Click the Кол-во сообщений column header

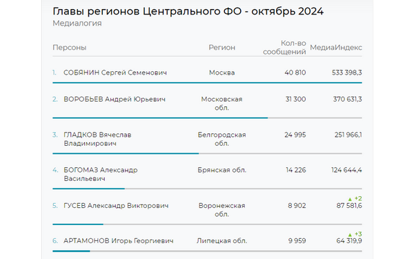284,48
